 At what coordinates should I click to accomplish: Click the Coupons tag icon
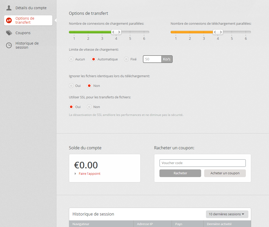[9, 33]
